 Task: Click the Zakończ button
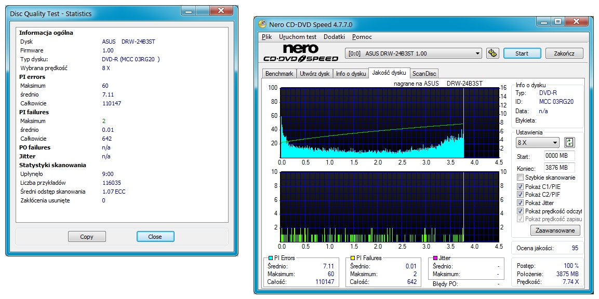(564, 53)
